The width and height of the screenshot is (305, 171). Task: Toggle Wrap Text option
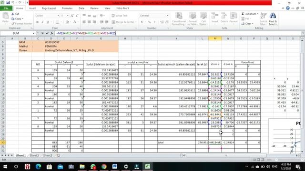point(120,16)
